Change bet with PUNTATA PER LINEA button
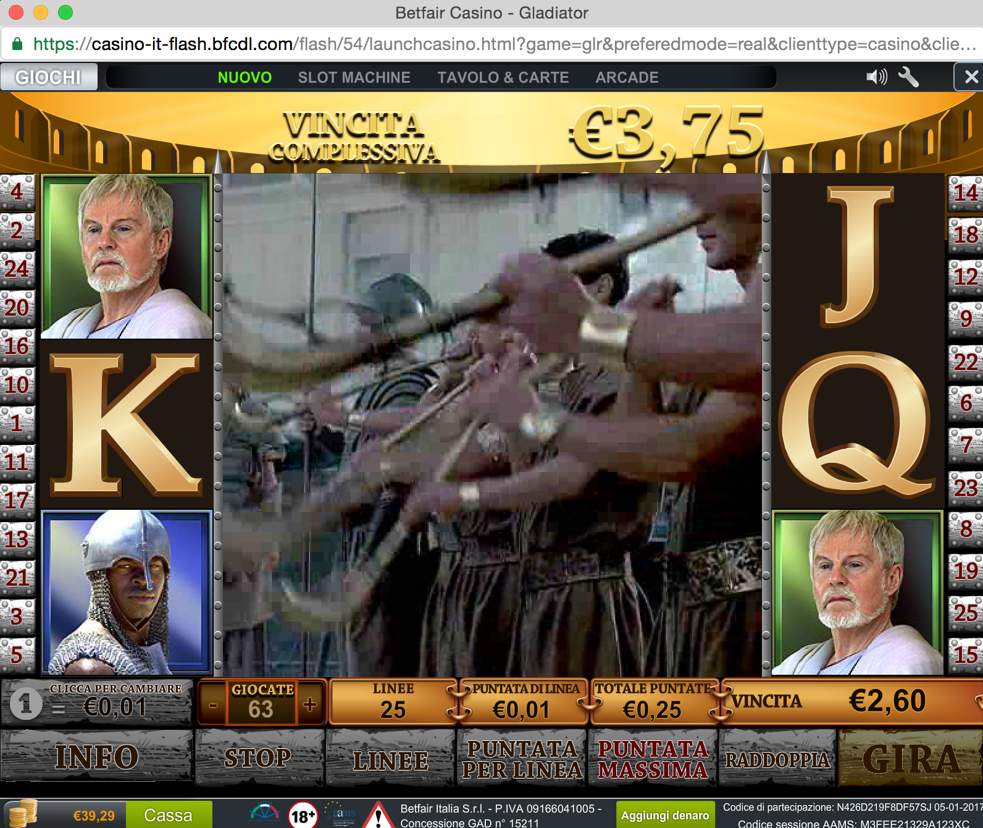This screenshot has height=828, width=983. [522, 759]
